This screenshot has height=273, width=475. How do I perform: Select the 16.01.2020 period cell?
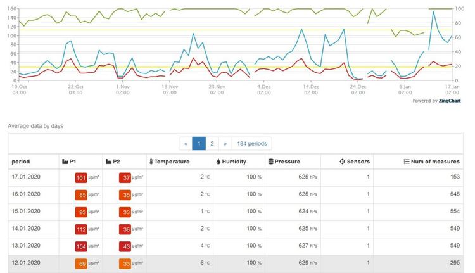tap(34, 194)
